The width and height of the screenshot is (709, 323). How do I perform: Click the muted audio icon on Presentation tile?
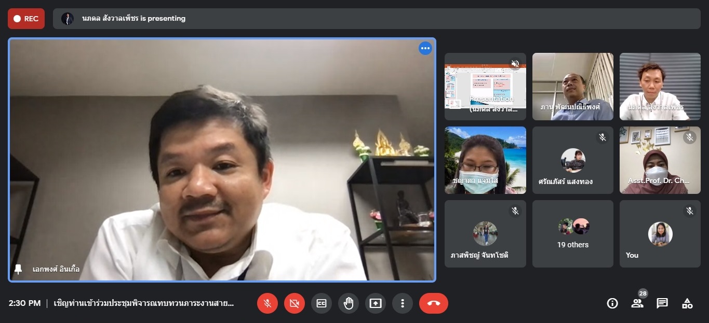[x=515, y=64]
